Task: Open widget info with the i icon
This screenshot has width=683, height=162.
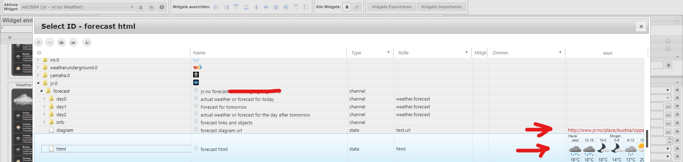Action: point(162,7)
